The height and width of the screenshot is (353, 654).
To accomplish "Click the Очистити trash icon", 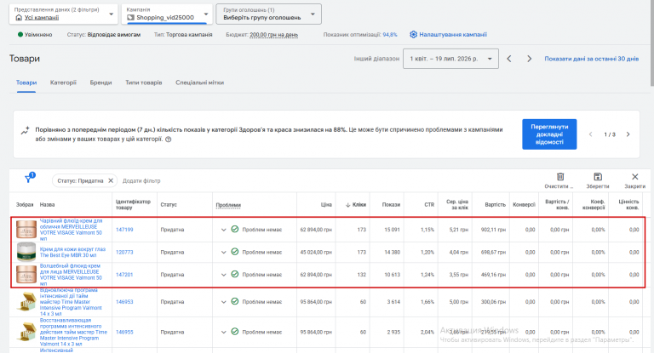I will pyautogui.click(x=560, y=177).
